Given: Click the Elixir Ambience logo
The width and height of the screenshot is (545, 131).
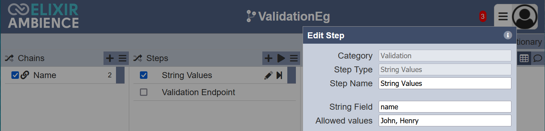Looking at the screenshot, I should [x=43, y=16].
